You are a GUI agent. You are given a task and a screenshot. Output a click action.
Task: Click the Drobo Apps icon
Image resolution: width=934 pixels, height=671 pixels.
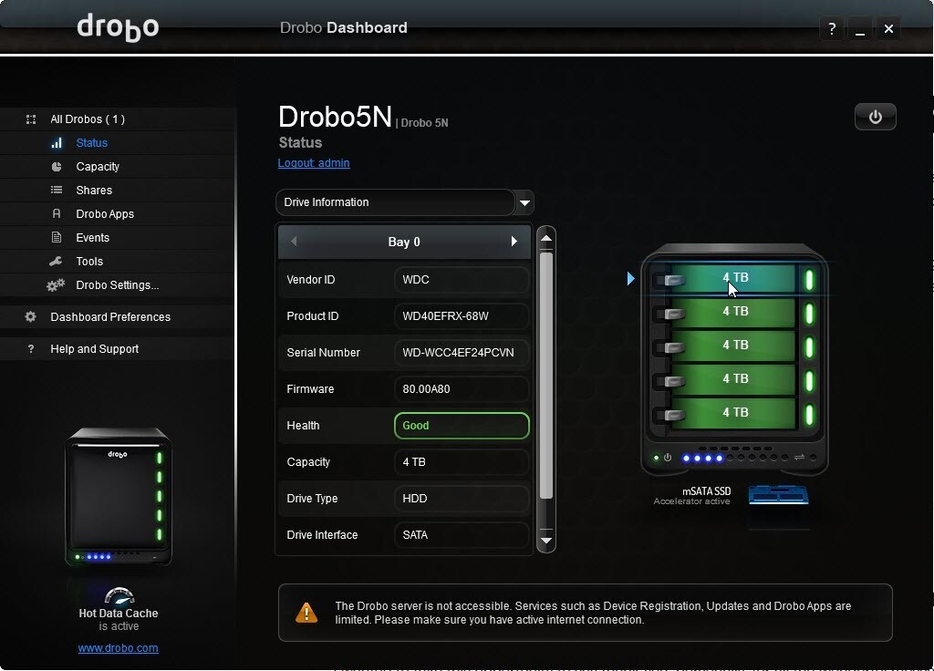tap(57, 213)
